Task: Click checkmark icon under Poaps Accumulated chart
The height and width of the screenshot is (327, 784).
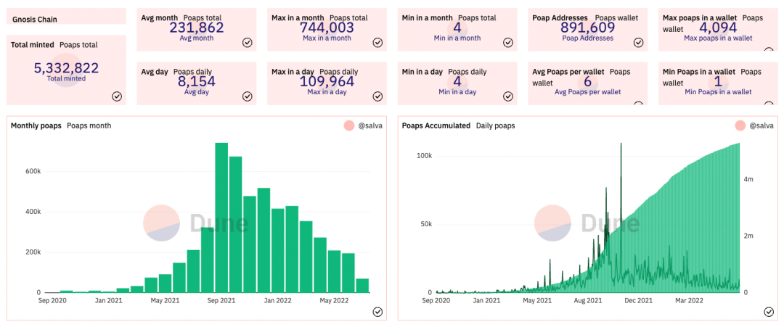Action: coord(769,312)
